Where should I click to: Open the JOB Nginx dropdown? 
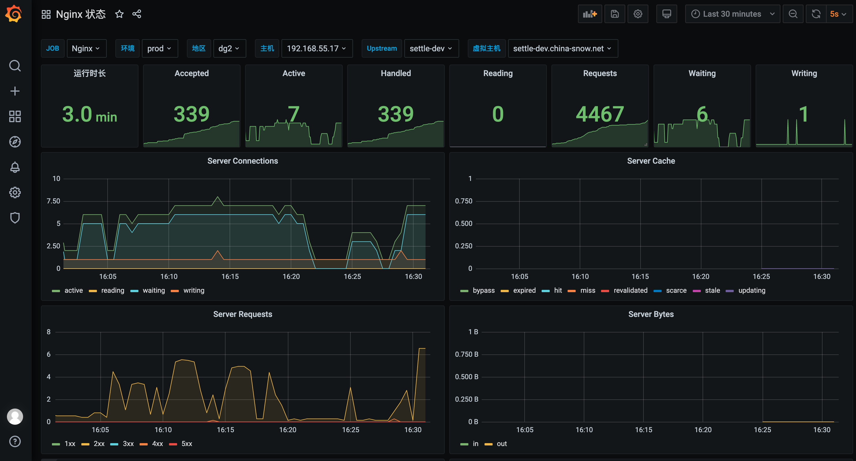pos(87,48)
